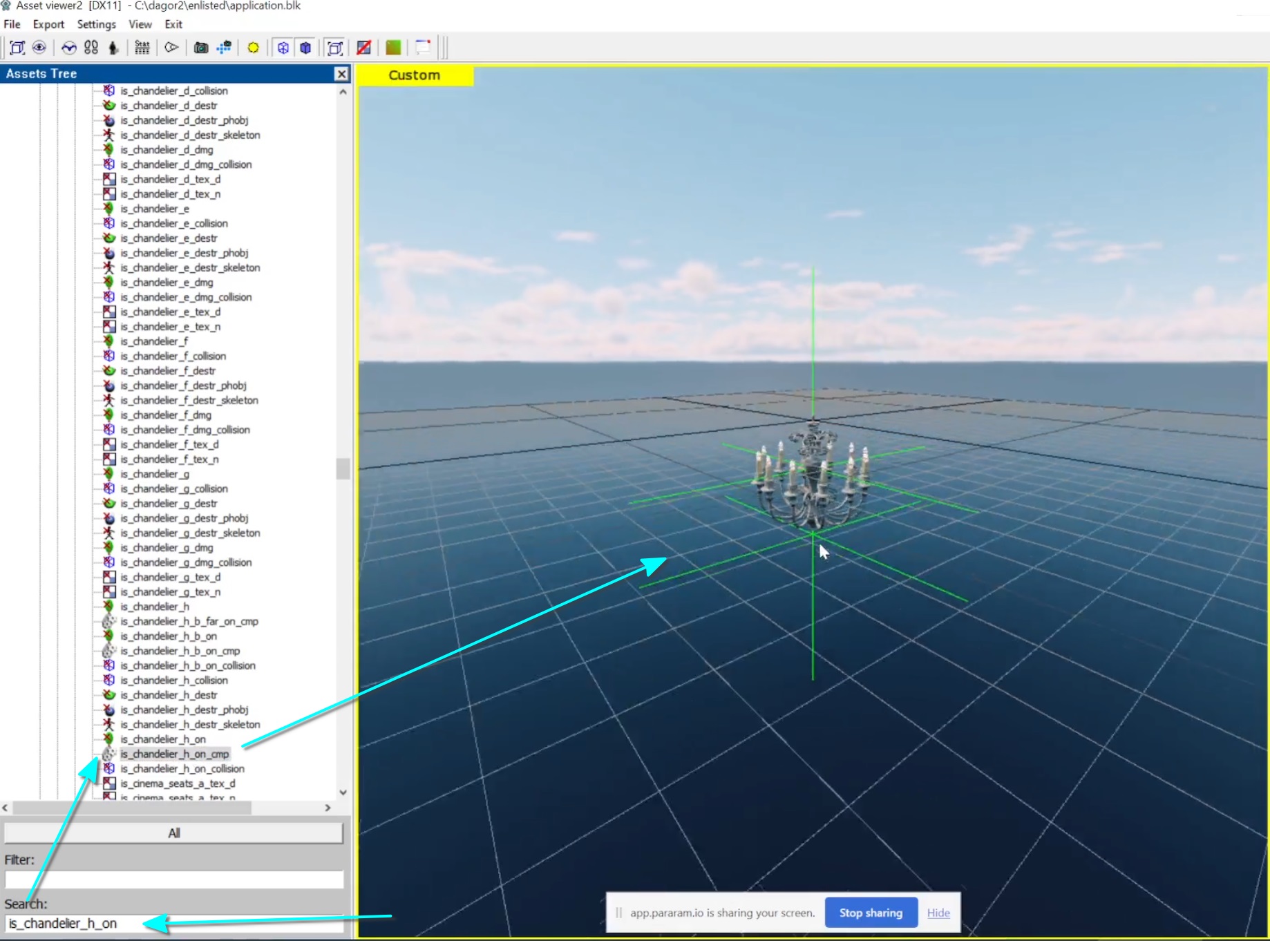The image size is (1270, 941).
Task: Click into the Filter text field
Action: click(173, 880)
